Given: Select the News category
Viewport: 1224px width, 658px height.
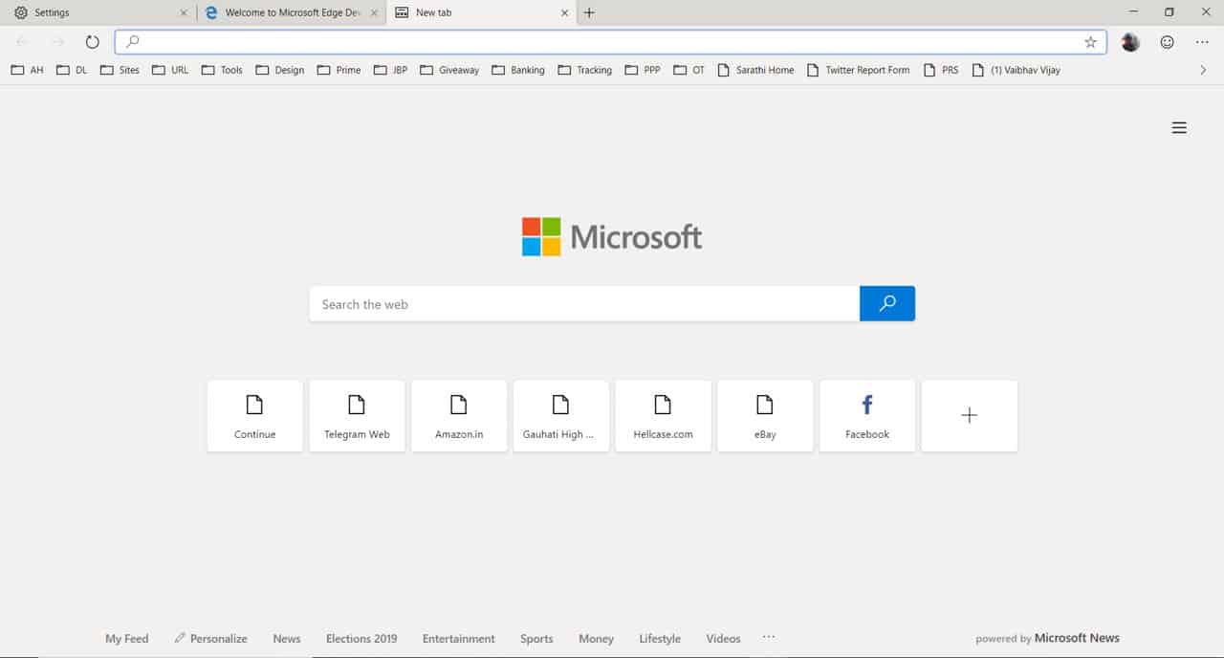Looking at the screenshot, I should [x=287, y=638].
